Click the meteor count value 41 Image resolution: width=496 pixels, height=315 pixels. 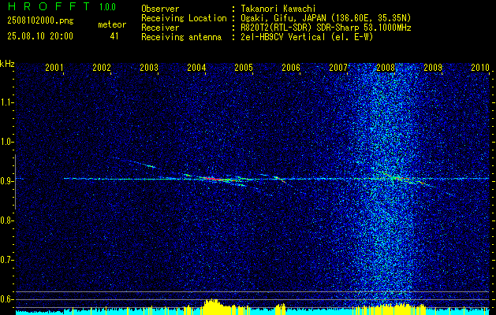pos(114,36)
